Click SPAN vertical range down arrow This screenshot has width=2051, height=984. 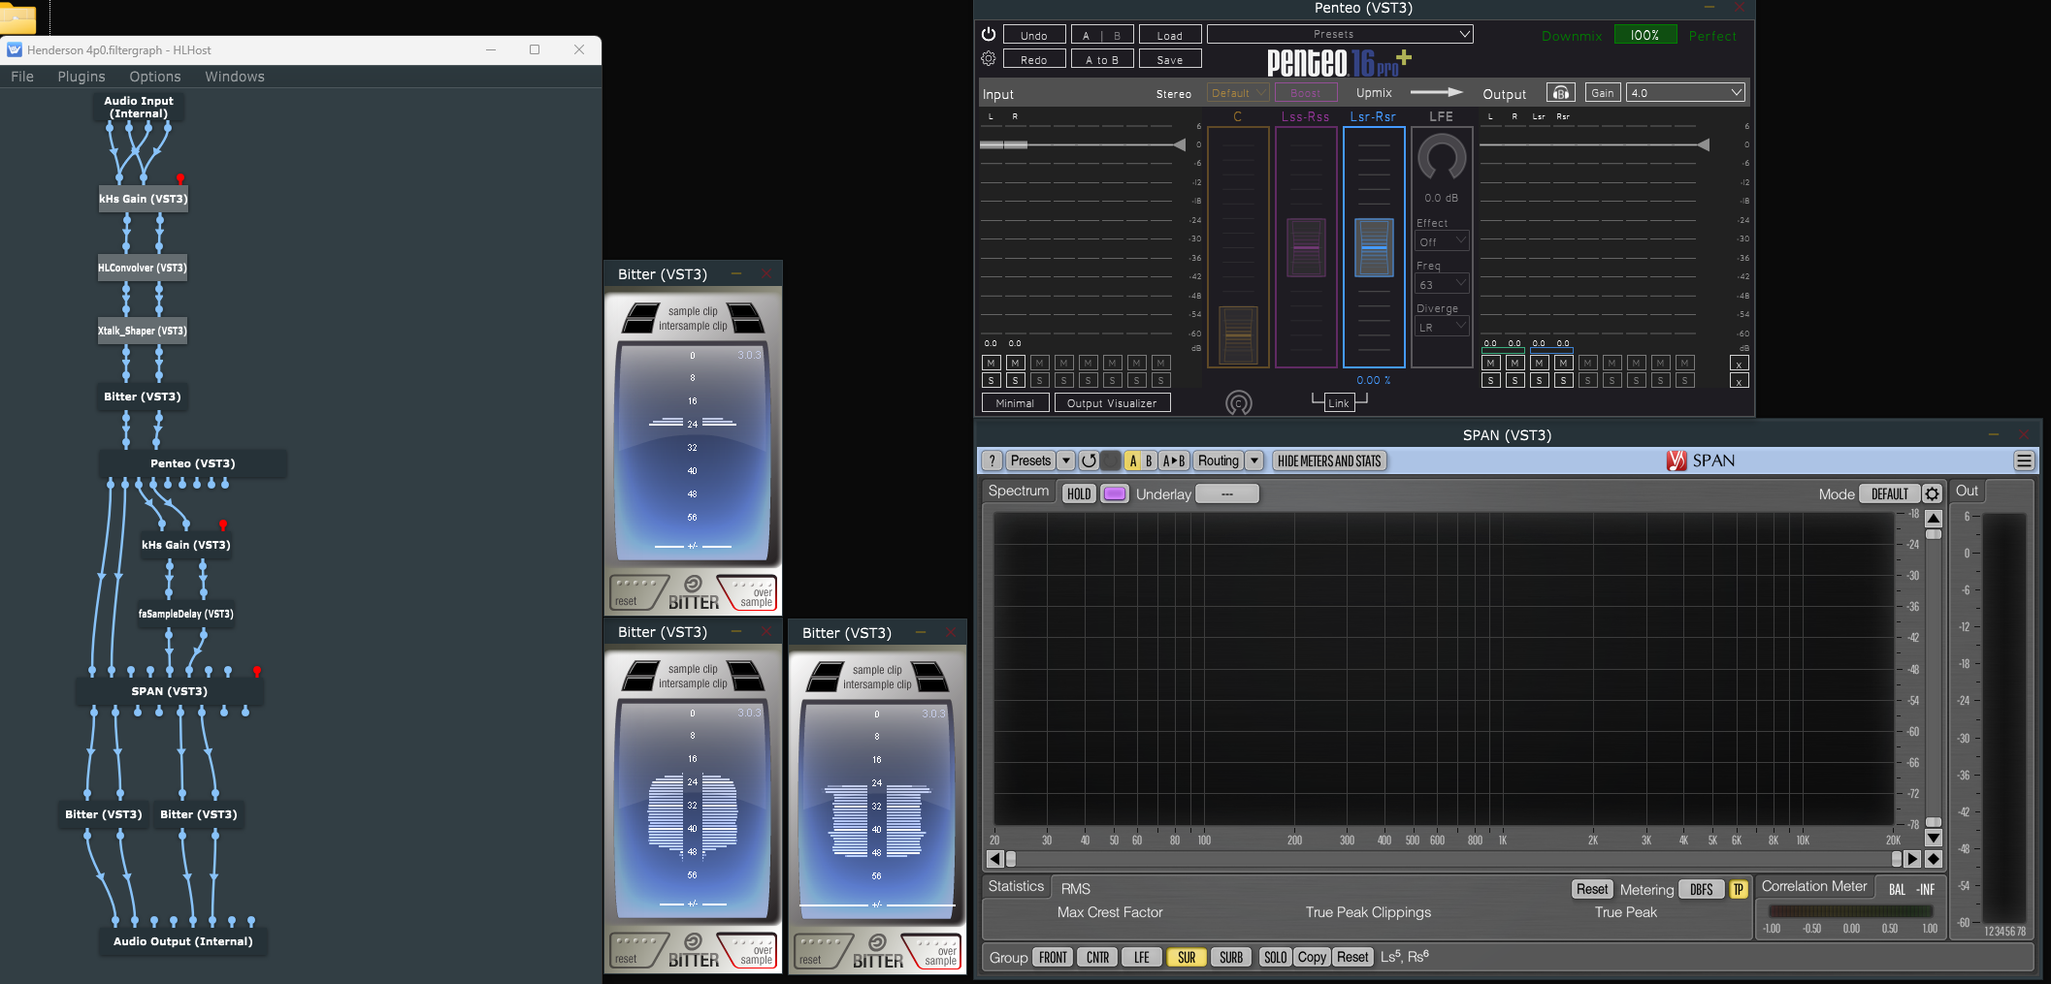tap(1933, 839)
